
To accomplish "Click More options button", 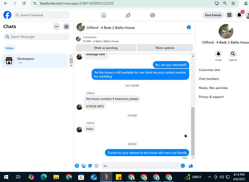I will coord(165,48).
